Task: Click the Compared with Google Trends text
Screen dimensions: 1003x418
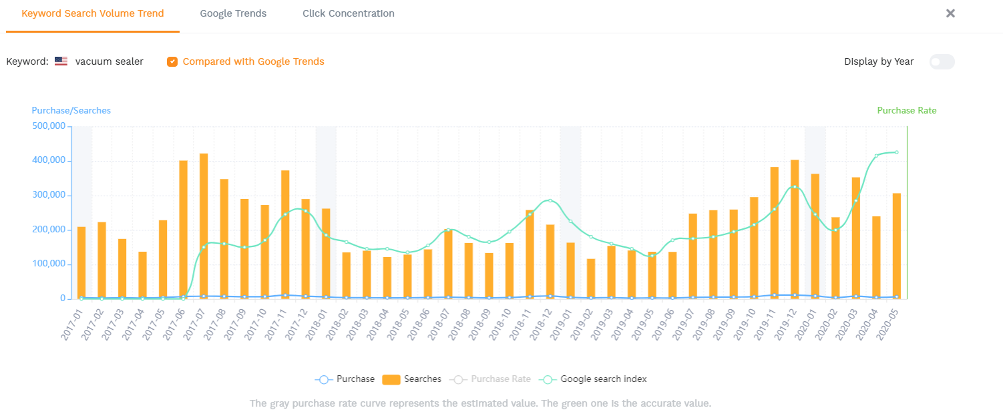Action: coord(253,61)
